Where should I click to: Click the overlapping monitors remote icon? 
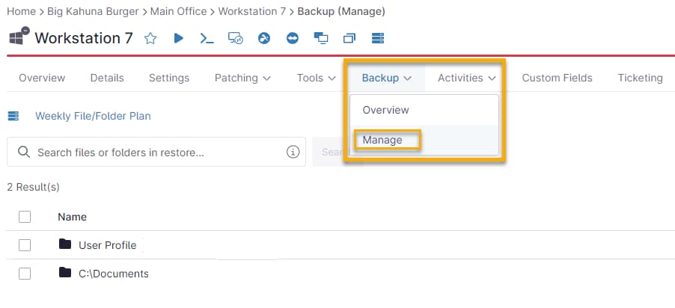tap(321, 38)
